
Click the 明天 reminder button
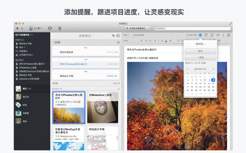200,51
